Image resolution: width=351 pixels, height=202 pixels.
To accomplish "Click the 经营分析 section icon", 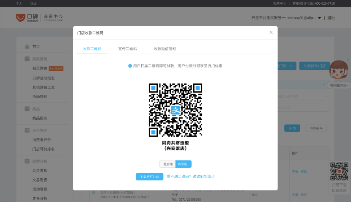I will [x=27, y=161].
